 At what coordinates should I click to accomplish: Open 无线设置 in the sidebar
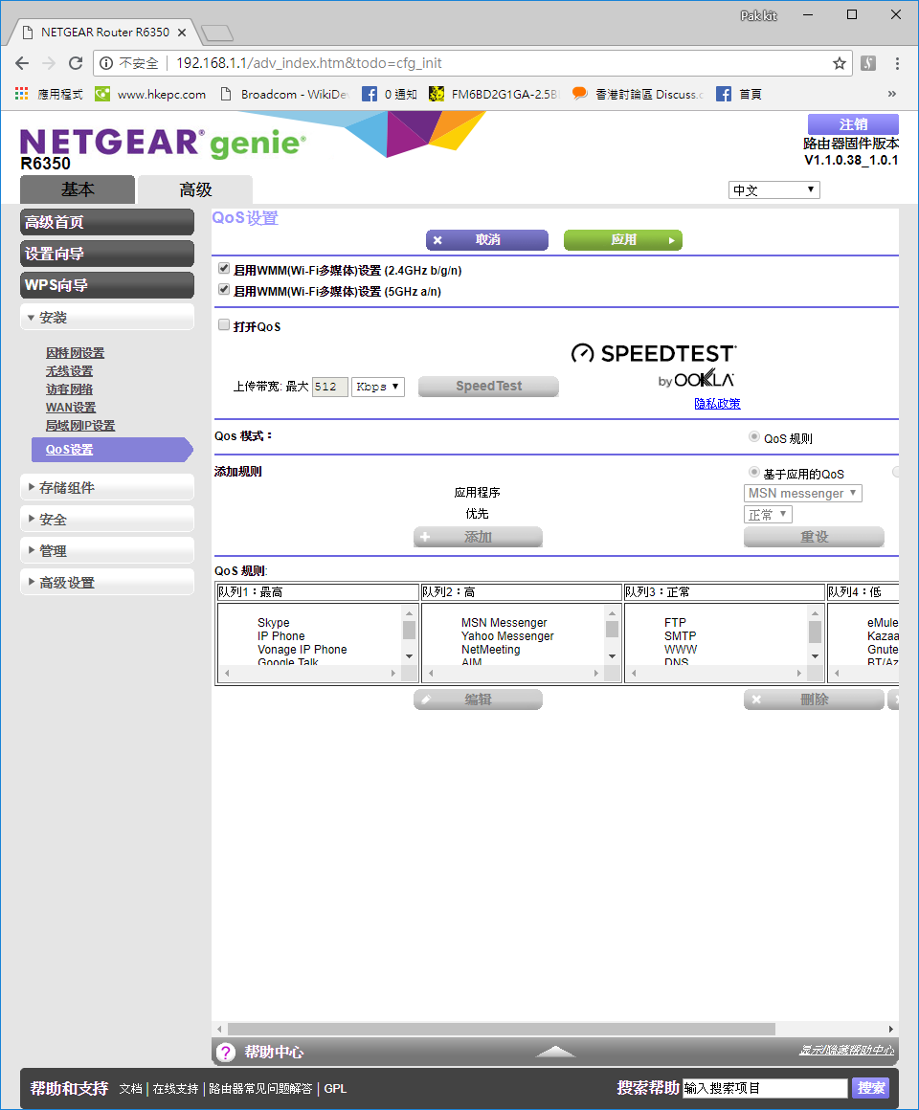(69, 371)
